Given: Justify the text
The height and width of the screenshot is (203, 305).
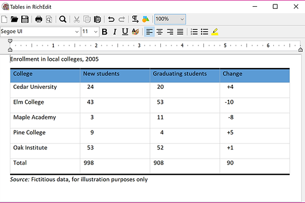Looking at the screenshot, I should coord(180,32).
